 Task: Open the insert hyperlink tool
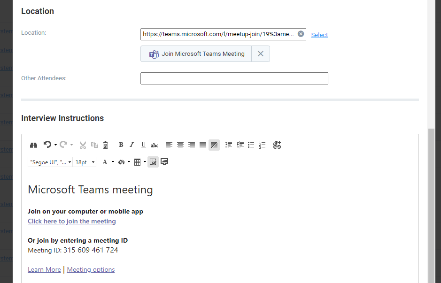(x=277, y=145)
